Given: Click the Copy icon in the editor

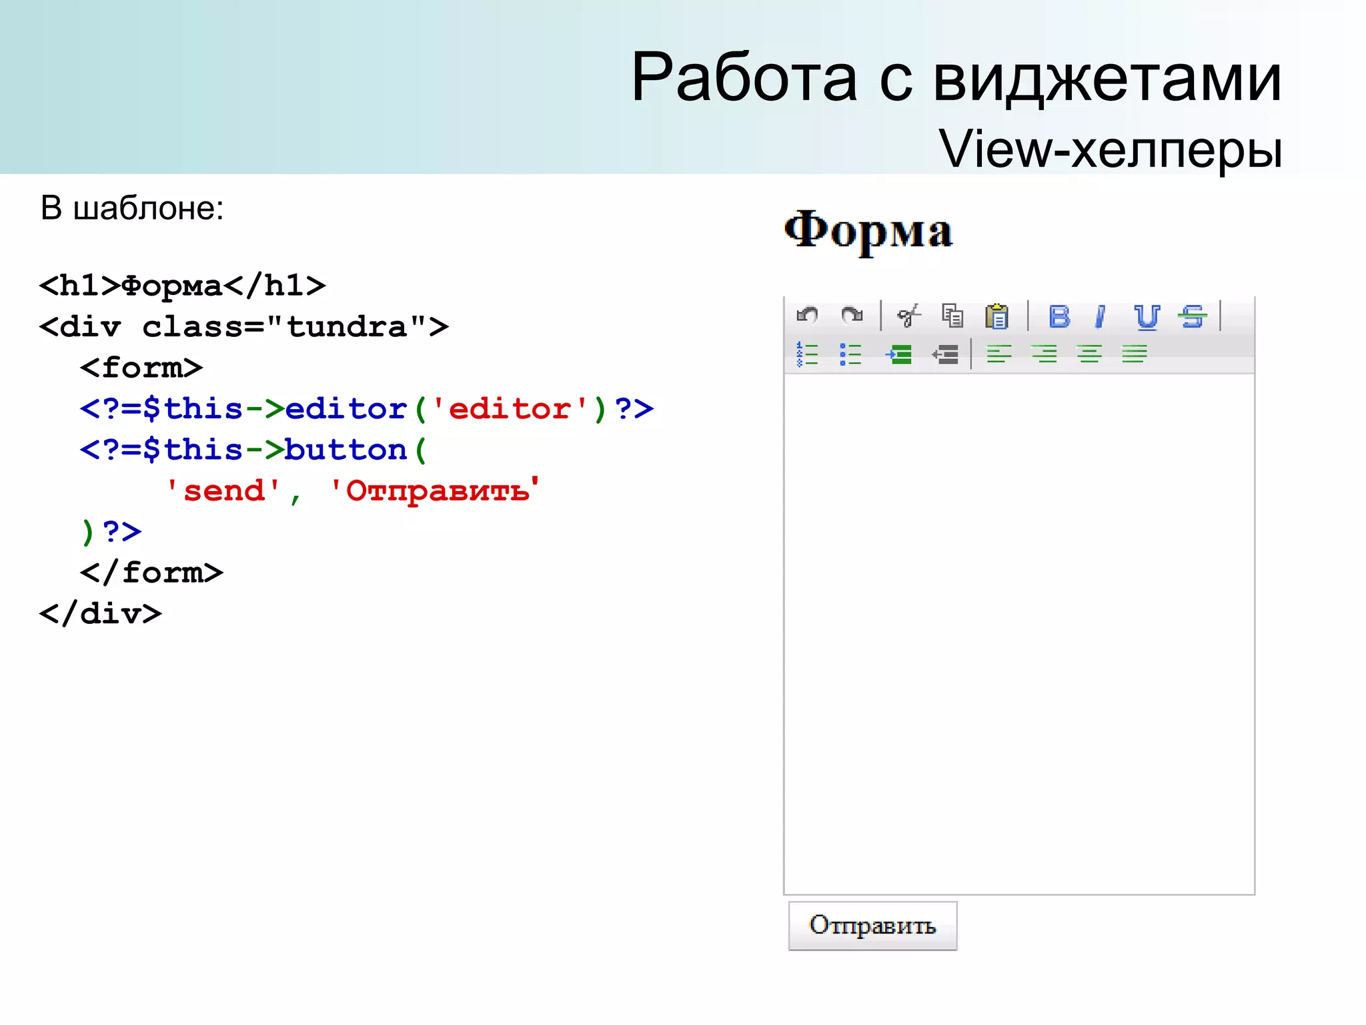Looking at the screenshot, I should 952,316.
